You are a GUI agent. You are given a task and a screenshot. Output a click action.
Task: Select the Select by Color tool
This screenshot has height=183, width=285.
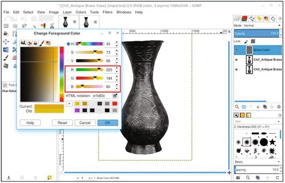coord(43,26)
